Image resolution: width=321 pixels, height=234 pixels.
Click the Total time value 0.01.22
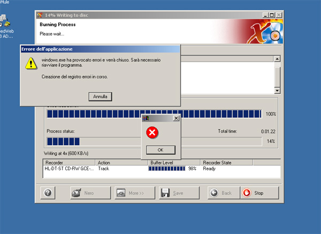pyautogui.click(x=268, y=132)
